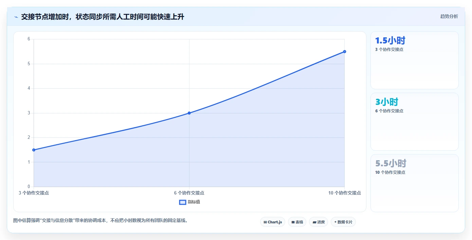
Task: Click the data point at 10 个协作交接点
Action: pyautogui.click(x=345, y=52)
